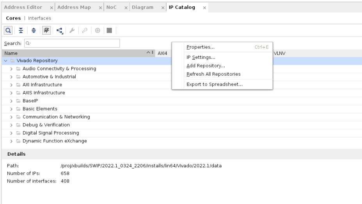Close the Diagram tab

tap(163, 8)
